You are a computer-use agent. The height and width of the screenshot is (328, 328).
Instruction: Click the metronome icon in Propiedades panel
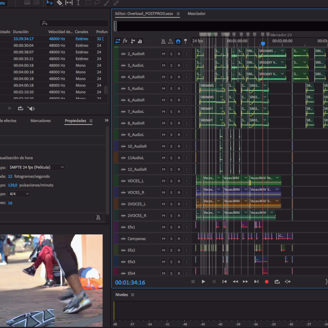[x=98, y=217]
